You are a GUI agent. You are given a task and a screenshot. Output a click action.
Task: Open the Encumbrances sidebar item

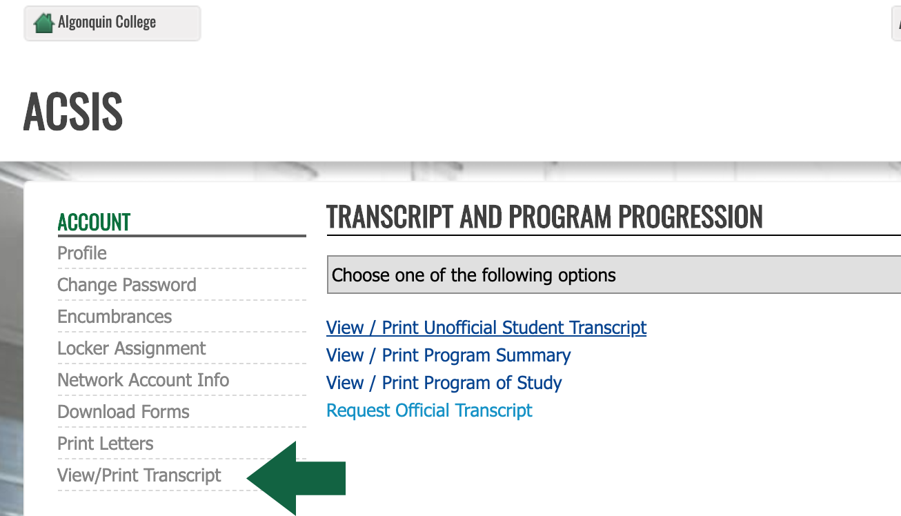115,317
